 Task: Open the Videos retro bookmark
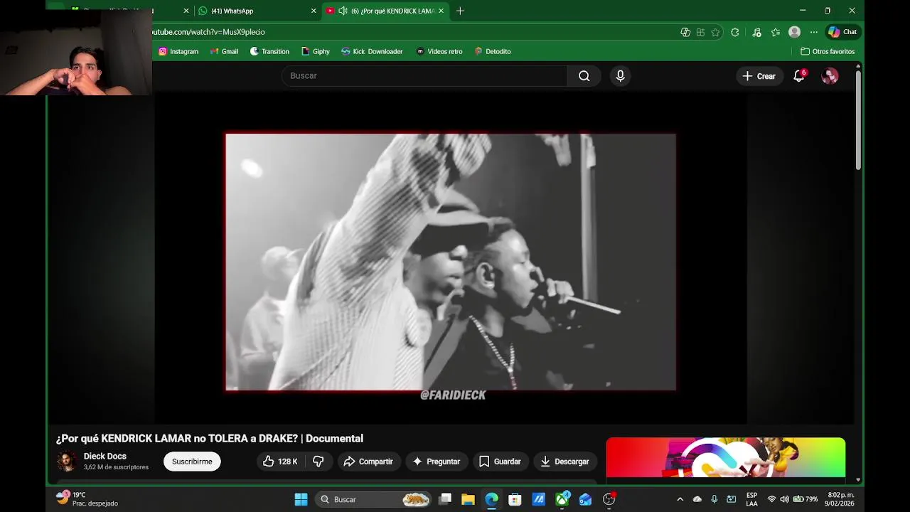tap(439, 51)
